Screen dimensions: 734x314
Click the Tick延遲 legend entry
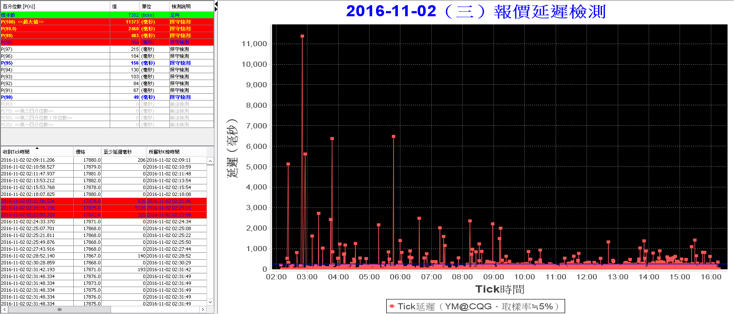click(x=475, y=306)
